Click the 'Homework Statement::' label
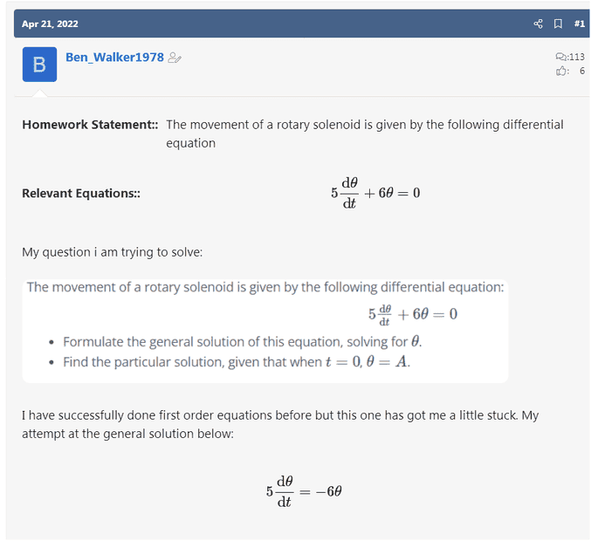Image resolution: width=591 pixels, height=541 pixels. (90, 125)
